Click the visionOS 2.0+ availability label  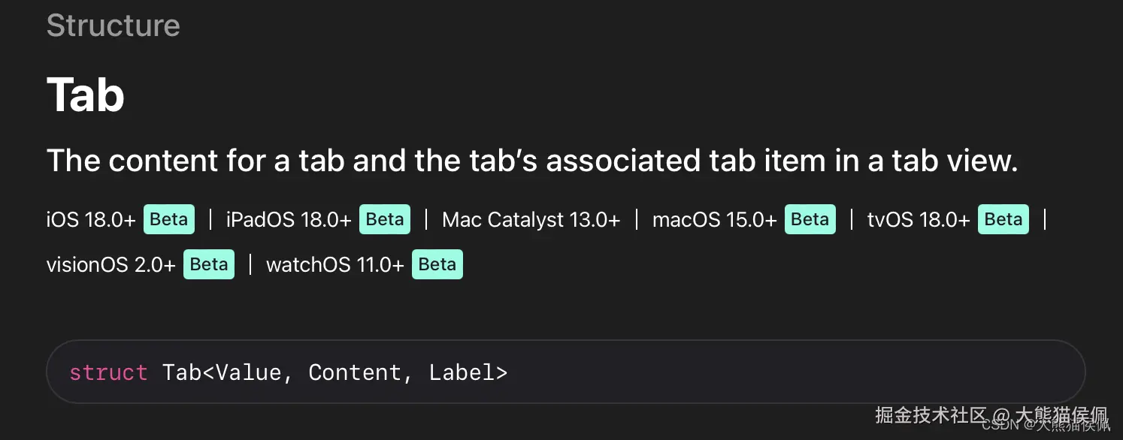click(x=110, y=264)
